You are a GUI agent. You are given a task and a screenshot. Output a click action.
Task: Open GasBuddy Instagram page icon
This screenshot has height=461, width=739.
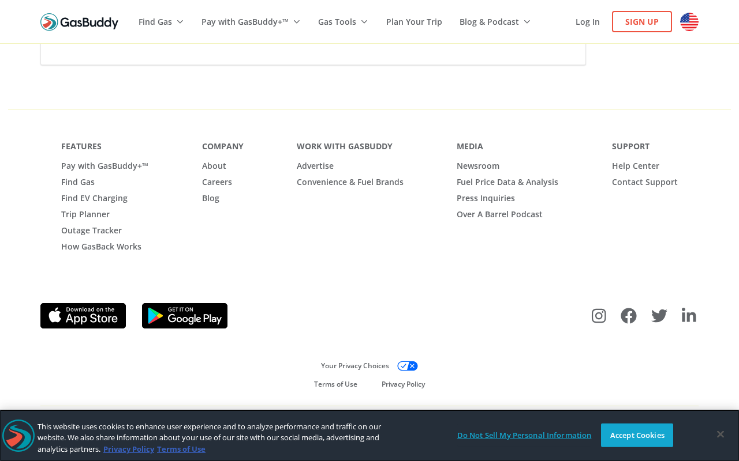[x=599, y=316]
